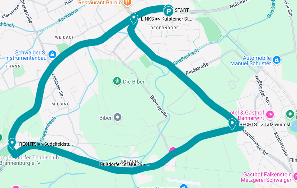Select the LINKS Kufsteiner Str. waypoint pin
The image size is (297, 188).
click(134, 19)
